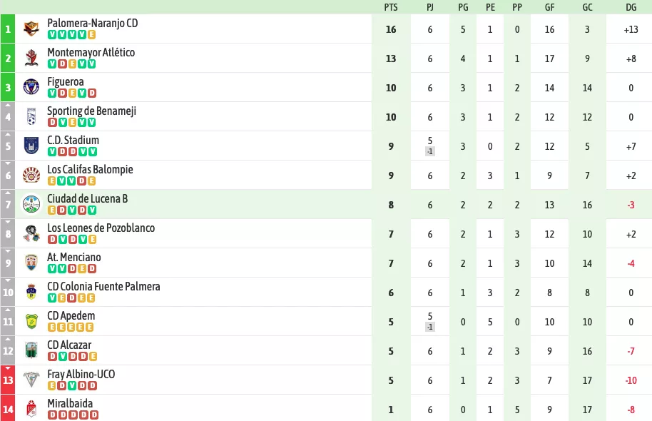This screenshot has width=652, height=421.
Task: Click the -1 pending match badge for CD Apedem
Action: coord(430,327)
